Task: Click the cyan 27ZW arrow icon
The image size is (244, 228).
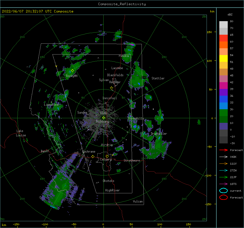Action: tap(223, 171)
